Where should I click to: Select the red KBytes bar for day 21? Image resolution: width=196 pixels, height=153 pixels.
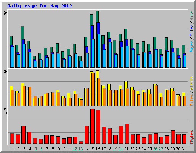tap(127, 134)
